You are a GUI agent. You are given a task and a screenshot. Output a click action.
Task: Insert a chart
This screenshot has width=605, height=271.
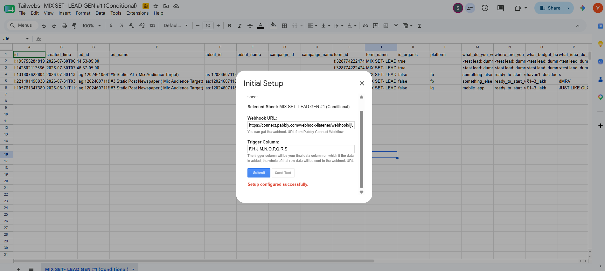click(x=386, y=26)
